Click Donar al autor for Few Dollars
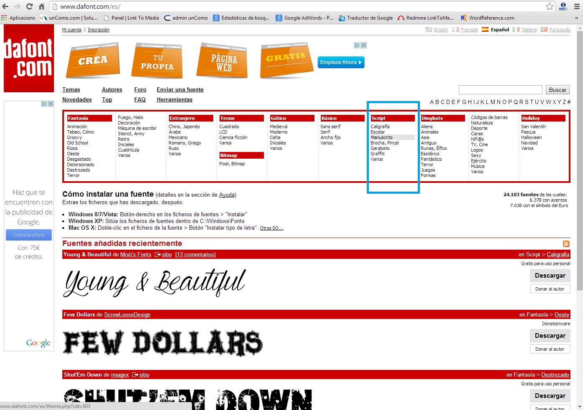The image size is (583, 410). coord(550,349)
